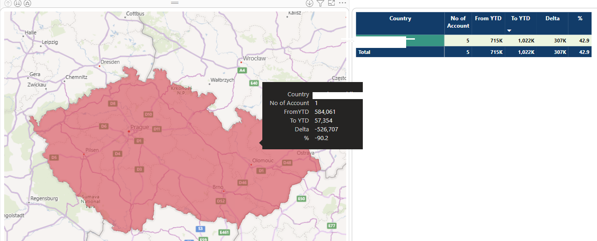
Task: Click Ostrava label on the map
Action: click(305, 153)
